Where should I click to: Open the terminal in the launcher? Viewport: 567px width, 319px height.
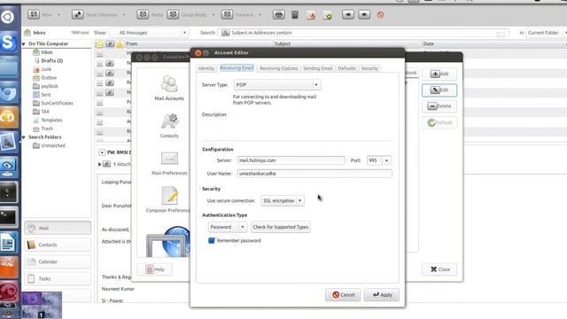tap(9, 217)
